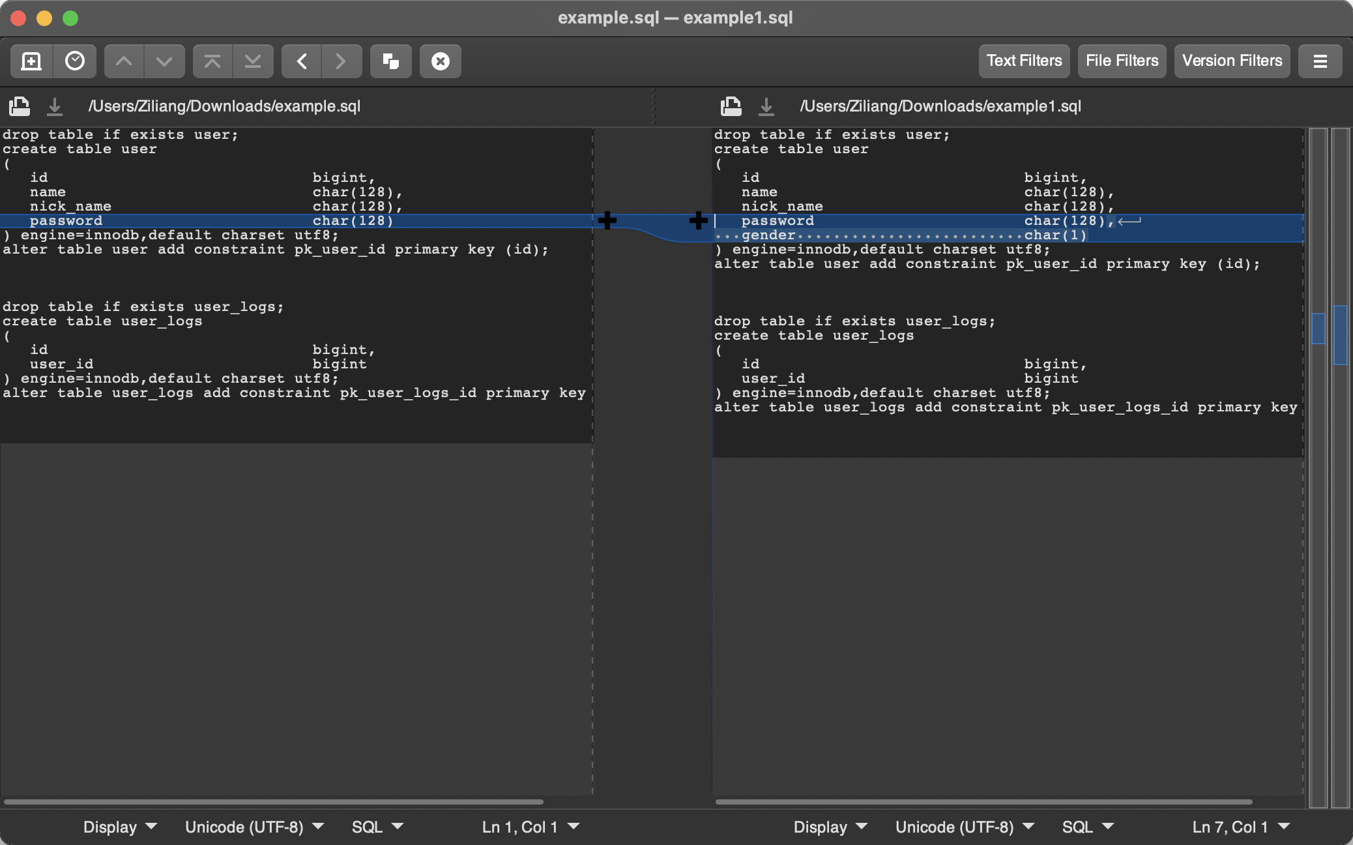Expand the left pane Display dropdown
Screen dimensions: 1353x845
pyautogui.click(x=120, y=827)
